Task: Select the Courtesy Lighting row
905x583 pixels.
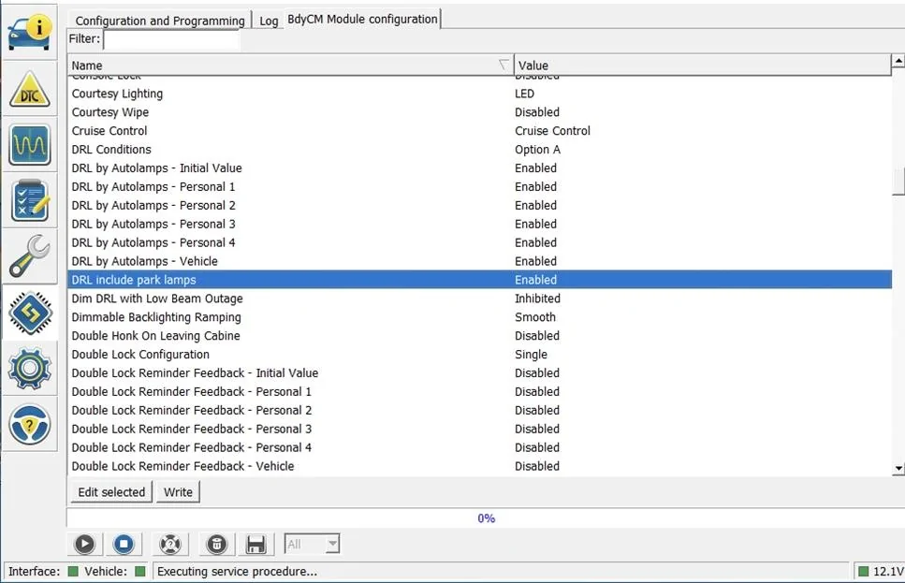Action: [x=479, y=94]
